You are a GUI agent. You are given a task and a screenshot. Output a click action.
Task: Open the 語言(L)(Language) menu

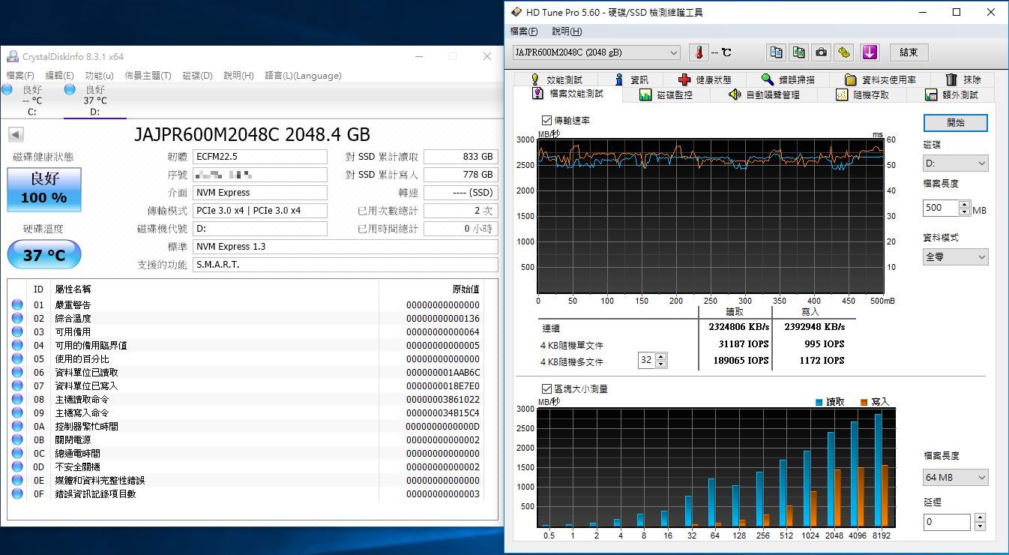(303, 76)
